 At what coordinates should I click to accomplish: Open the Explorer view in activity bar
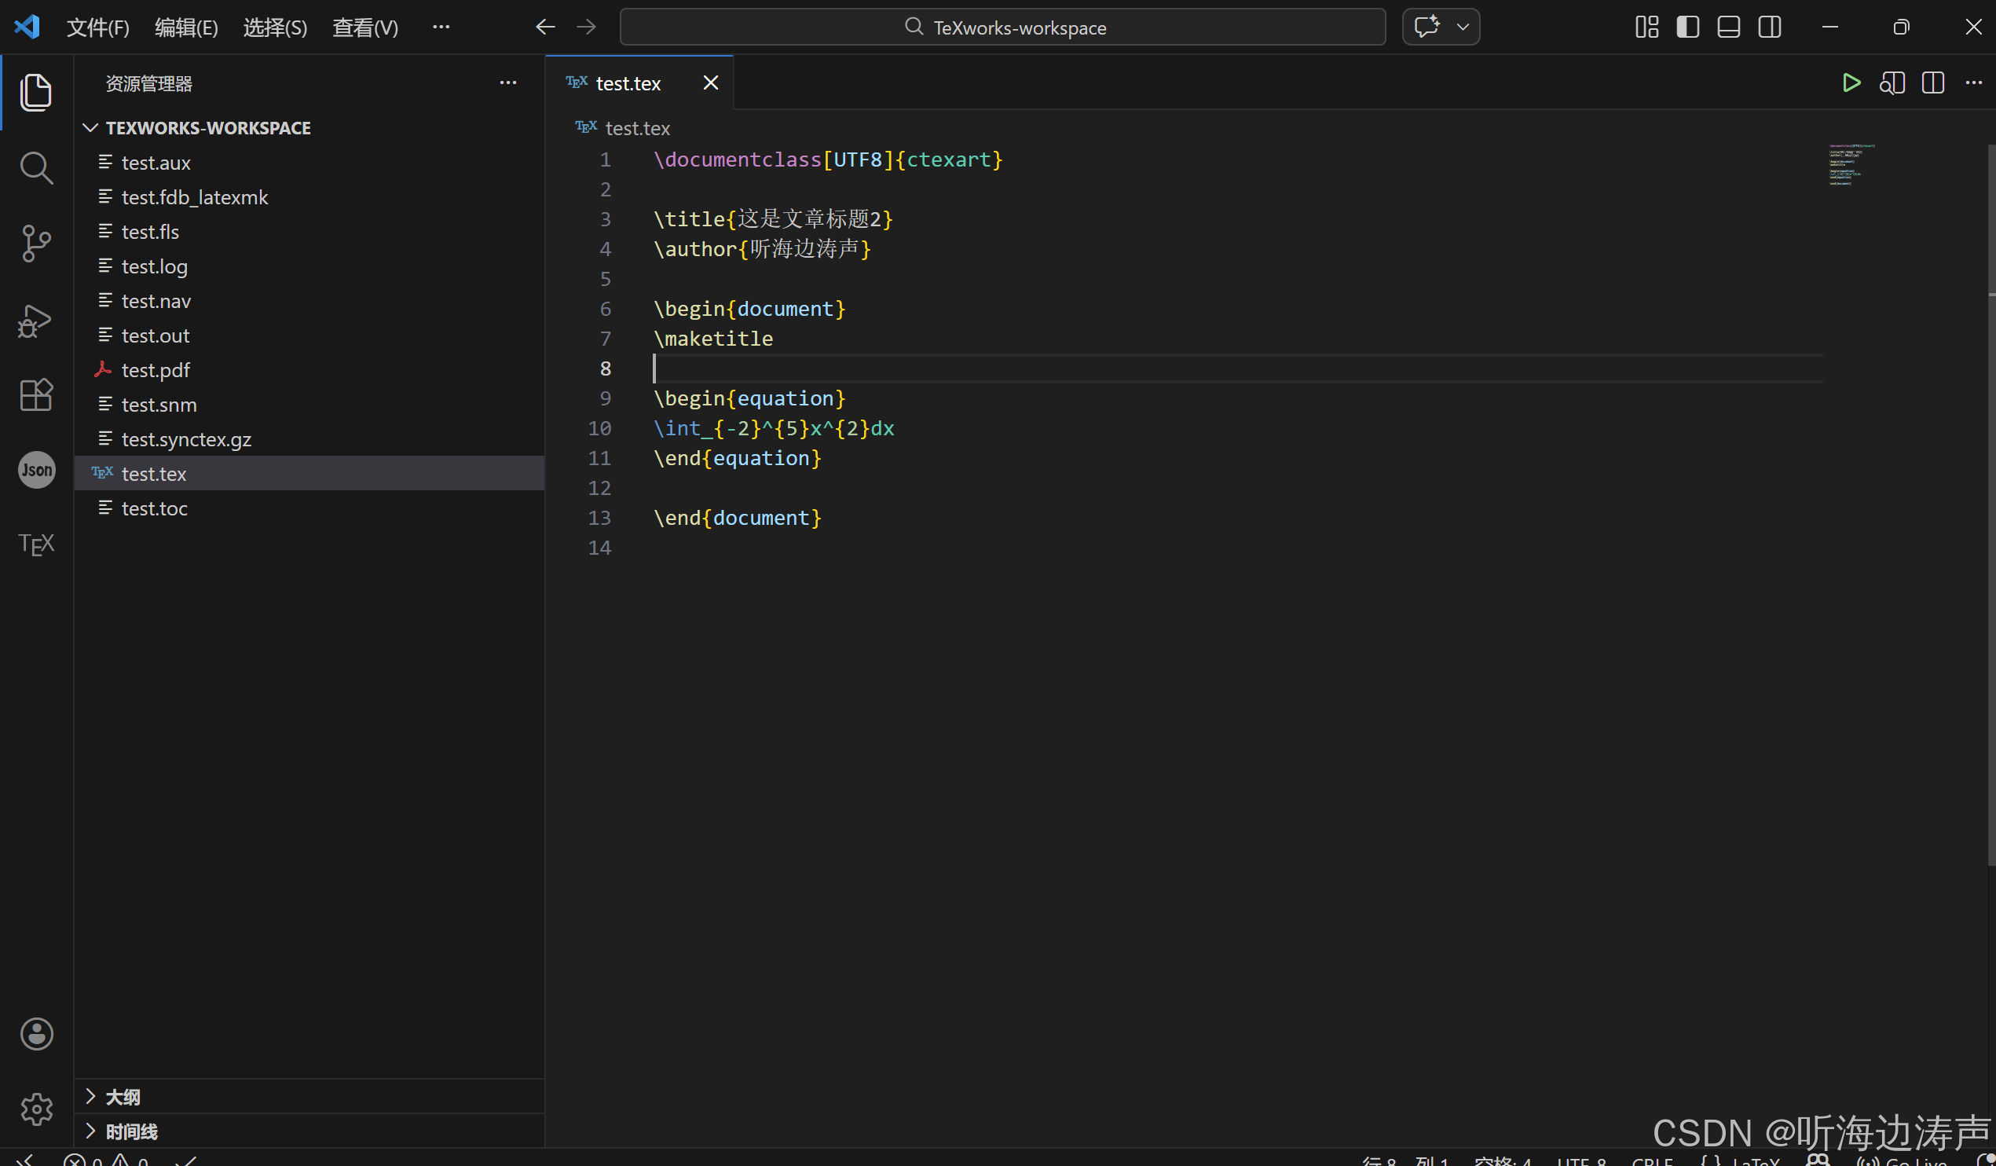[x=35, y=92]
